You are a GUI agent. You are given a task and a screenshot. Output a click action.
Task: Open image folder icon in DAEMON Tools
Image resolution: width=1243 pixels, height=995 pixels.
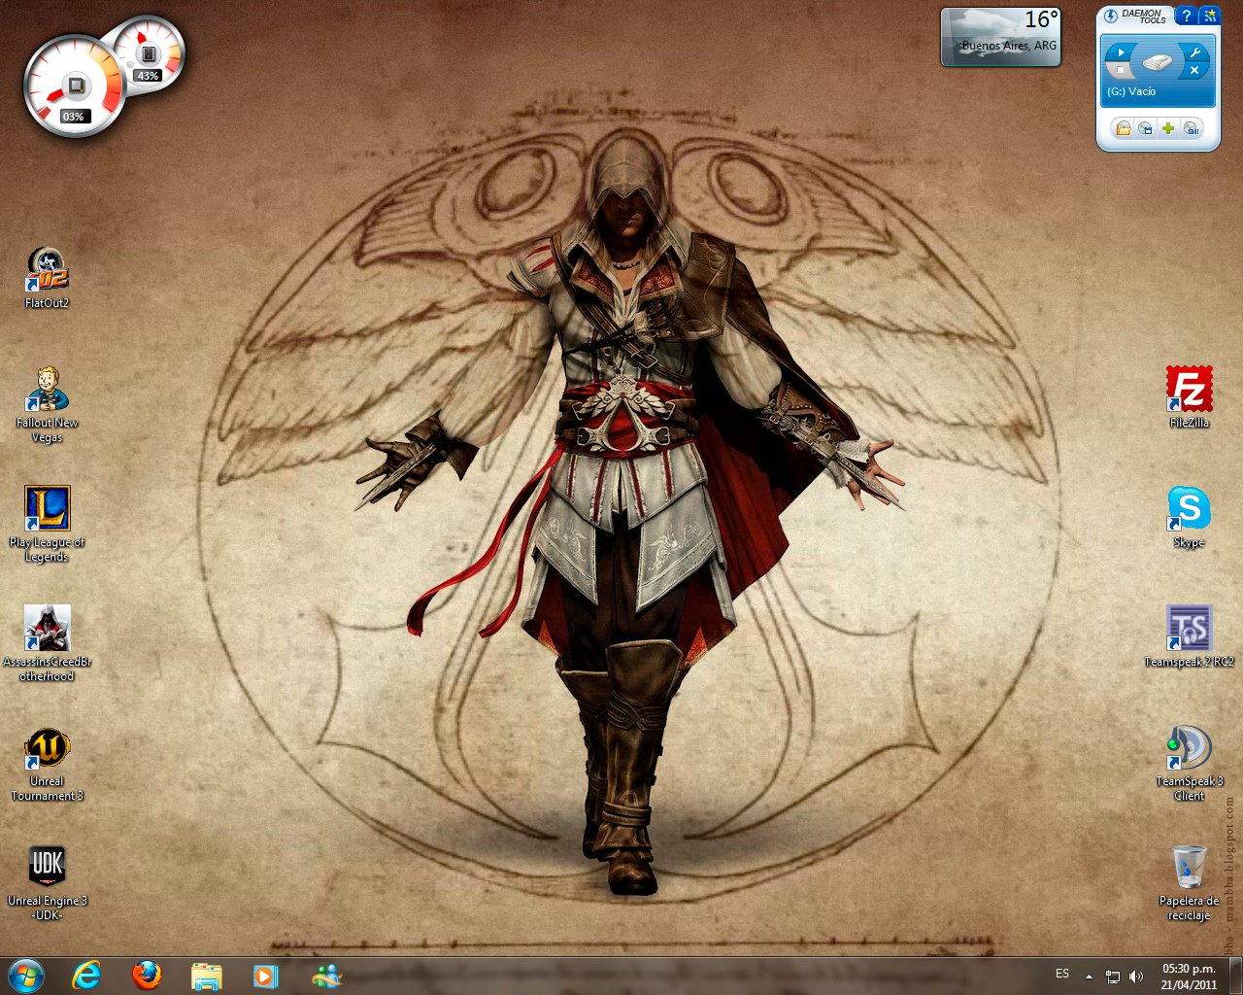tap(1124, 128)
